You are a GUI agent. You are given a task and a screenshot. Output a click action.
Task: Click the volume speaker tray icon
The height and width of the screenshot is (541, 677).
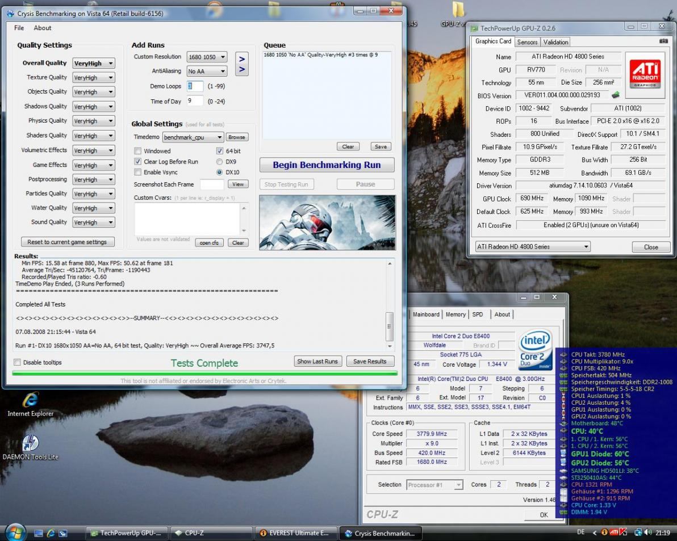click(x=647, y=533)
